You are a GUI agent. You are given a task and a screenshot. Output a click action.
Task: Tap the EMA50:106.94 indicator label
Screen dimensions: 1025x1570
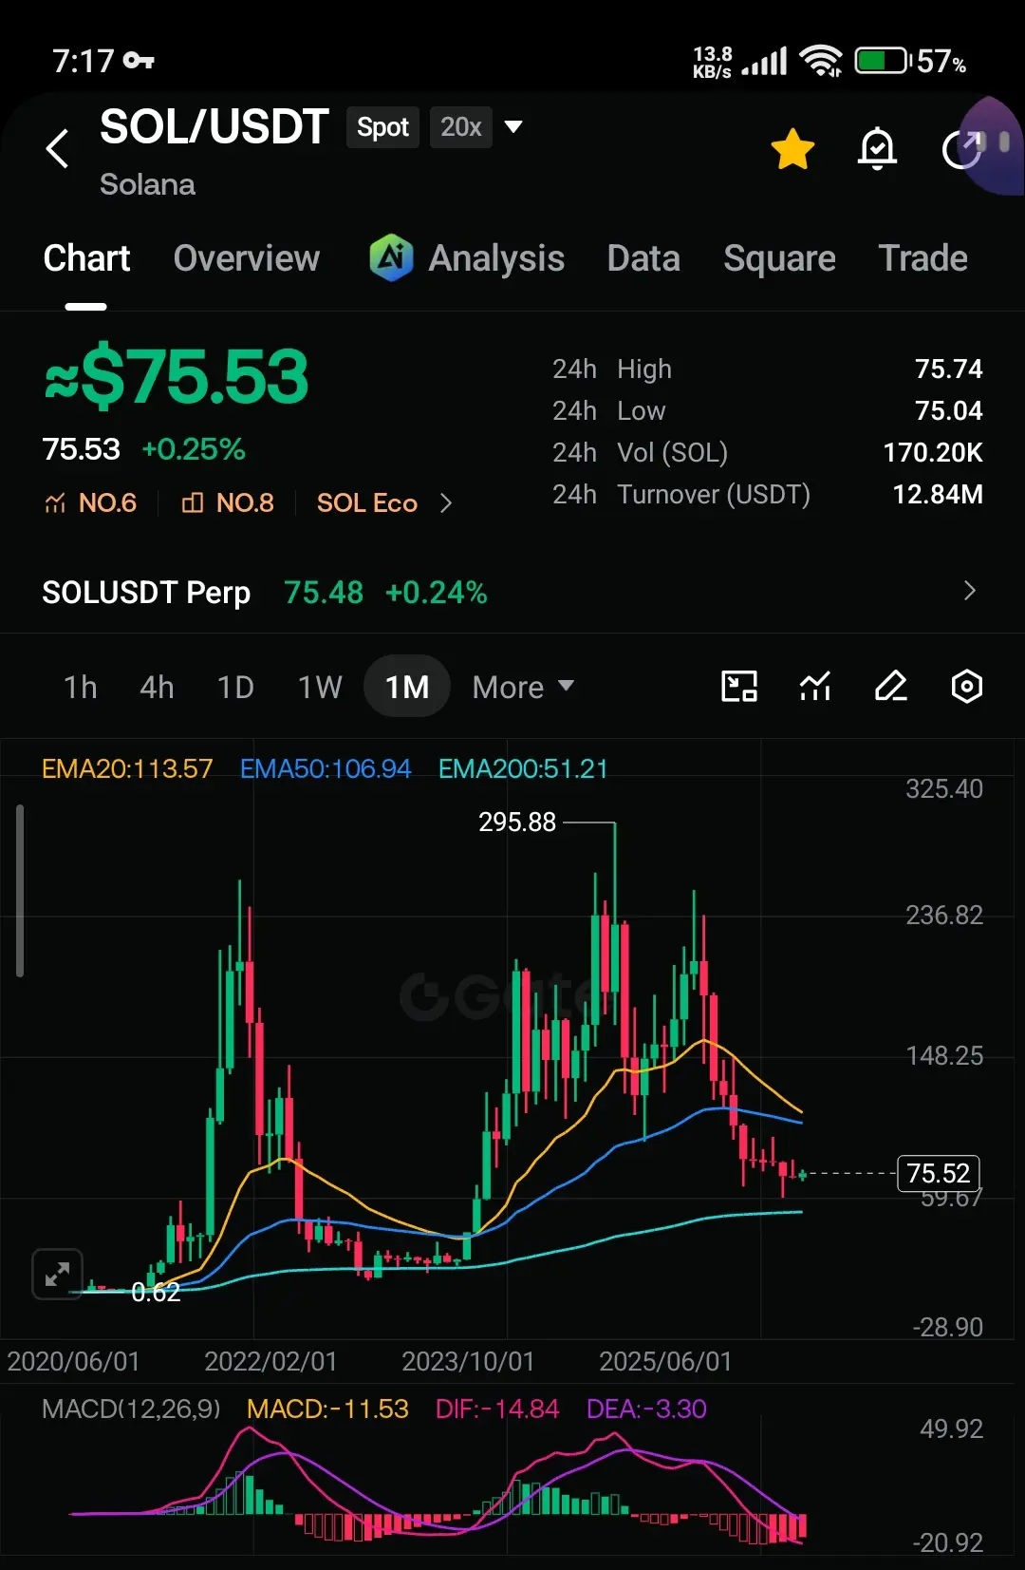click(x=326, y=768)
